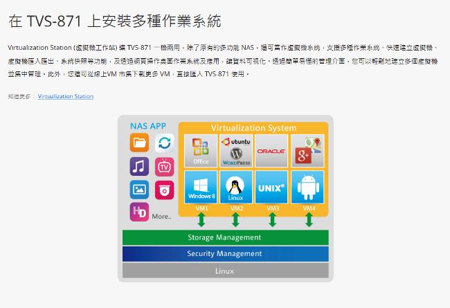Click the Office tile in Virtualization System
Screen dimensions: 450x308
click(x=201, y=151)
